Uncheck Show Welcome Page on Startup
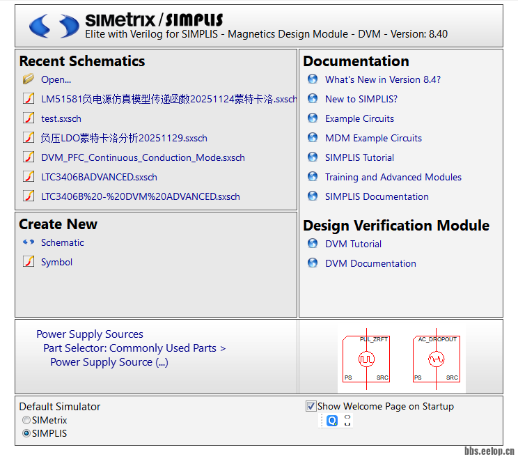The image size is (518, 459). pyautogui.click(x=311, y=406)
